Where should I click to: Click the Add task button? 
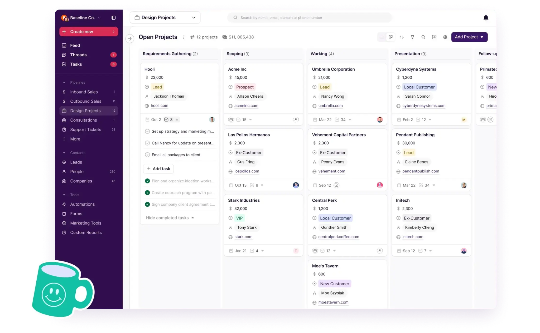158,169
